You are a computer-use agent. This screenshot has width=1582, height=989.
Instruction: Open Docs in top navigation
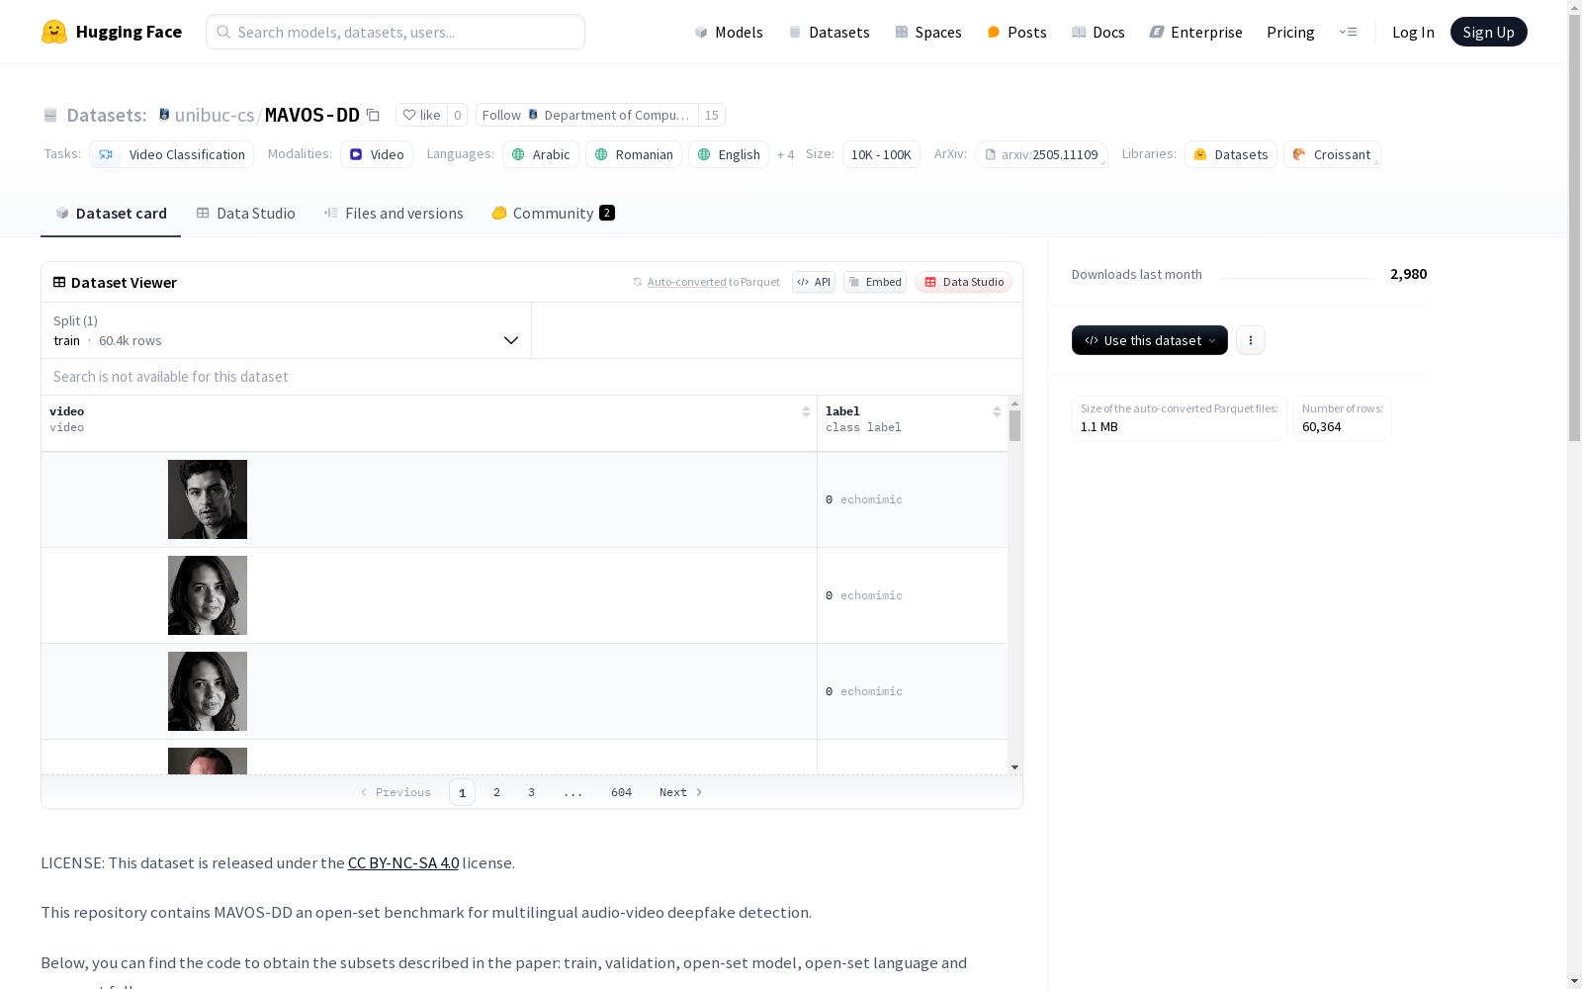click(x=1098, y=32)
